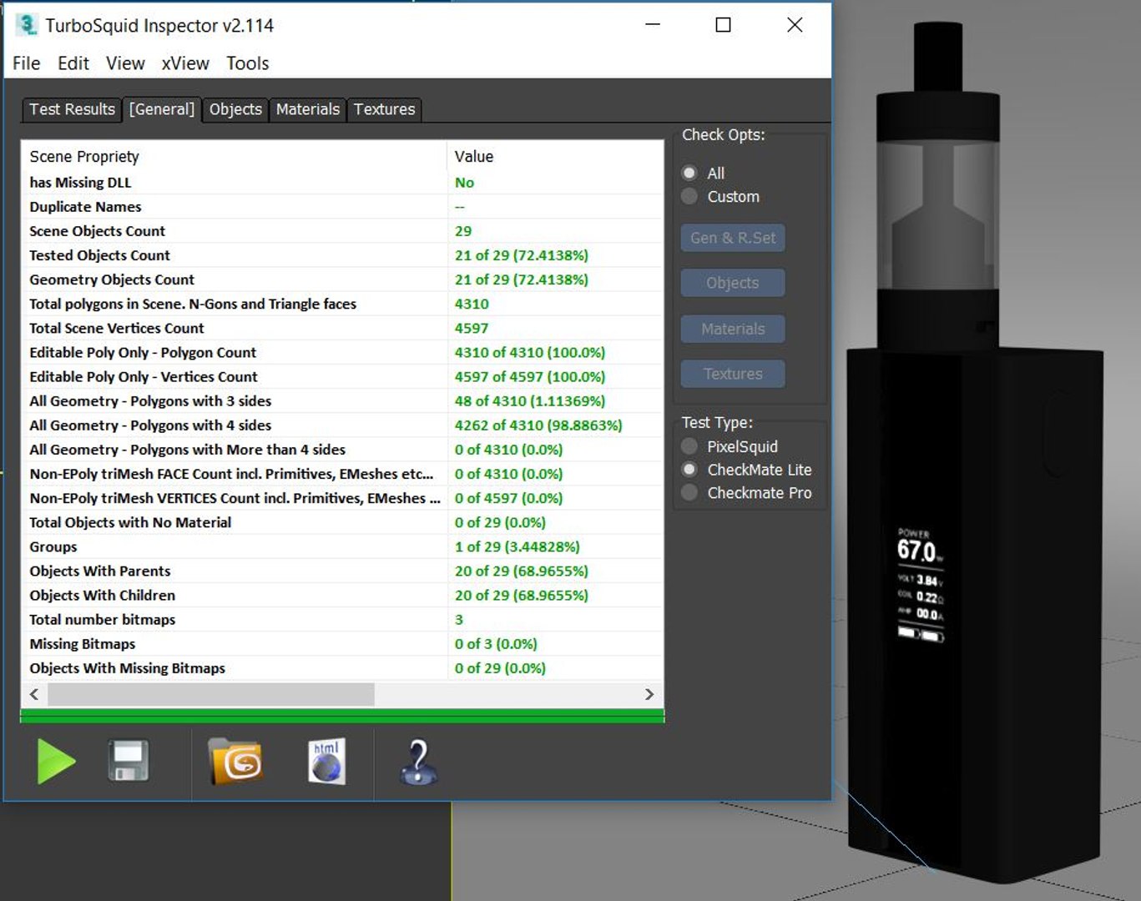Select the Custom check option
This screenshot has width=1141, height=901.
689,197
